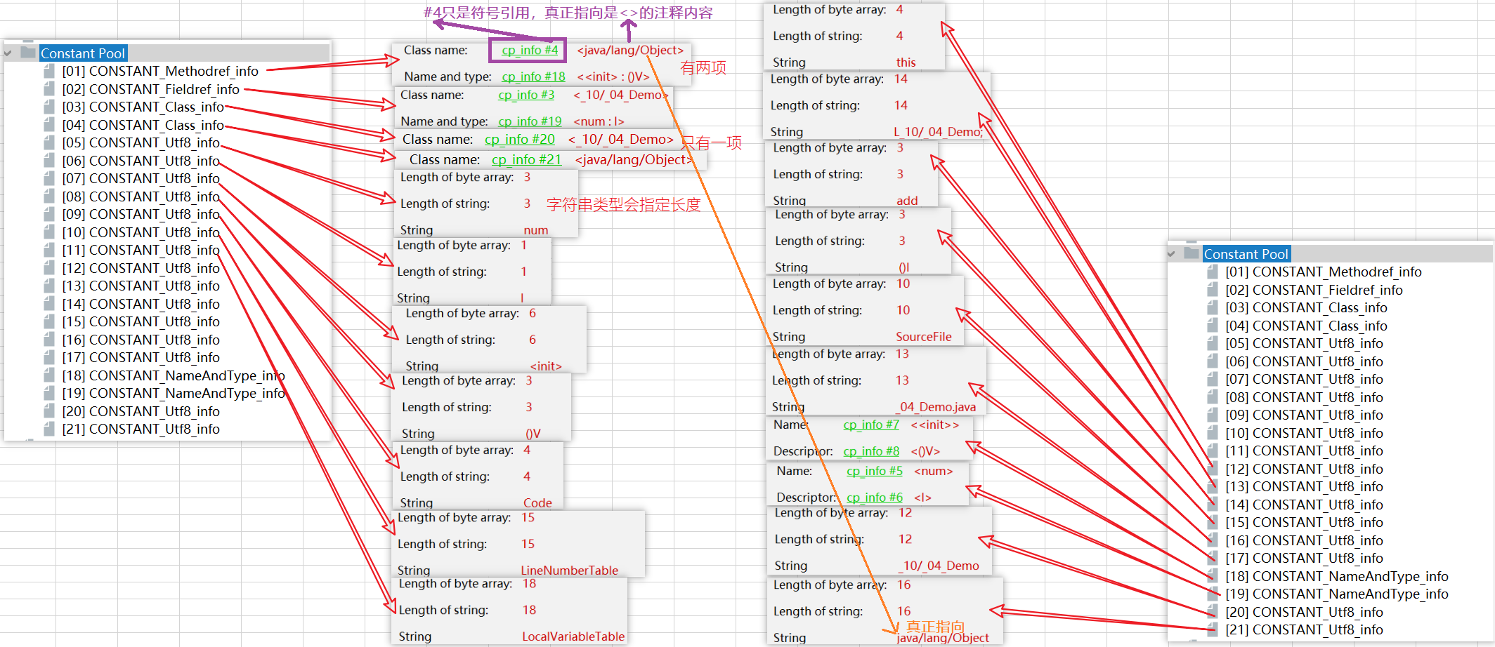Click the LocalVariableTable string value
Image resolution: width=1495 pixels, height=647 pixels.
coord(573,636)
